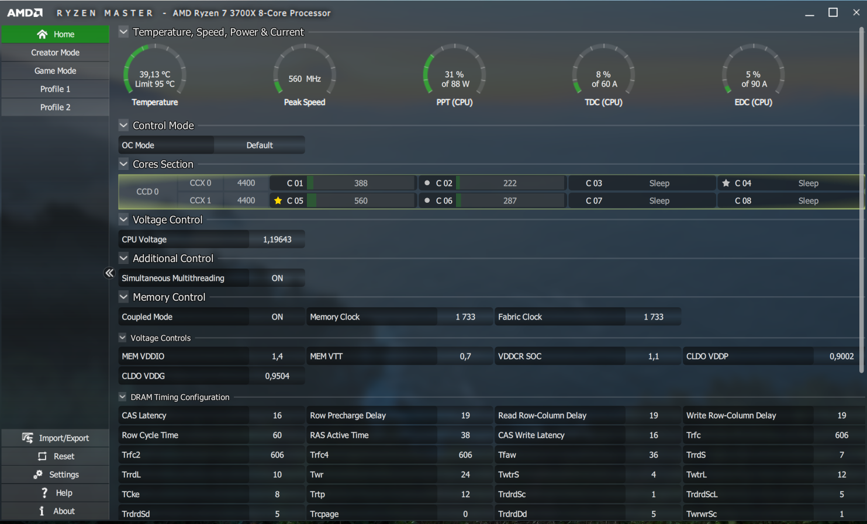Click the OC Mode Default value
Viewport: 867px width, 524px height.
tap(260, 145)
